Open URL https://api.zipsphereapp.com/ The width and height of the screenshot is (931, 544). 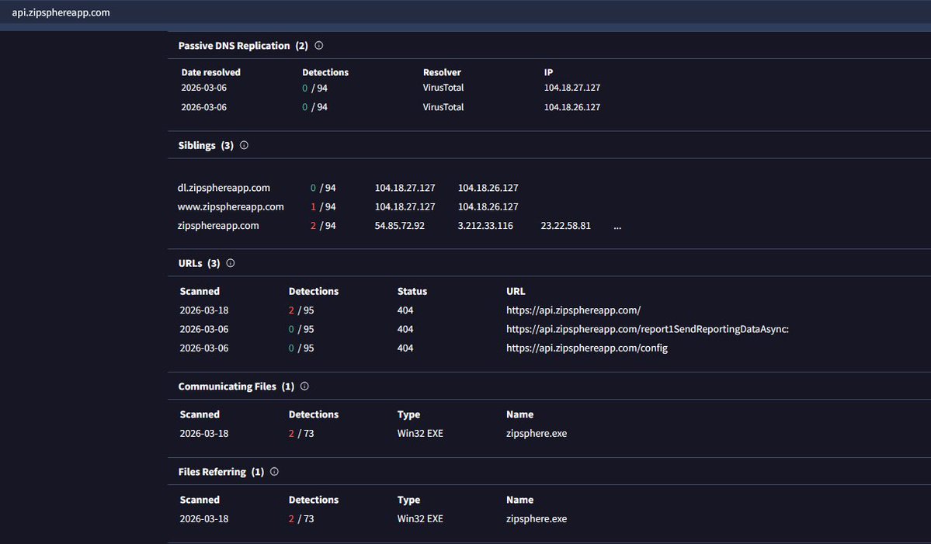click(x=573, y=310)
